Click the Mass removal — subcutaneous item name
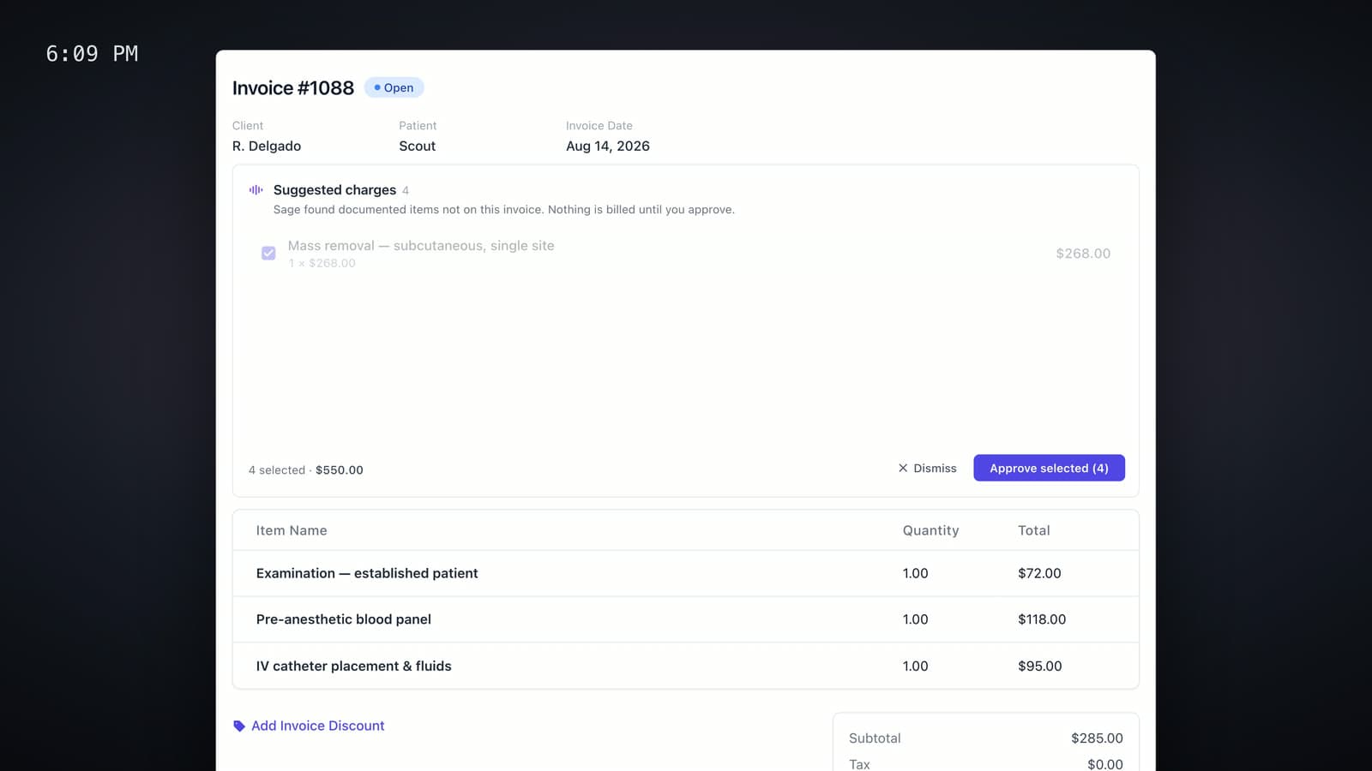 tap(421, 246)
